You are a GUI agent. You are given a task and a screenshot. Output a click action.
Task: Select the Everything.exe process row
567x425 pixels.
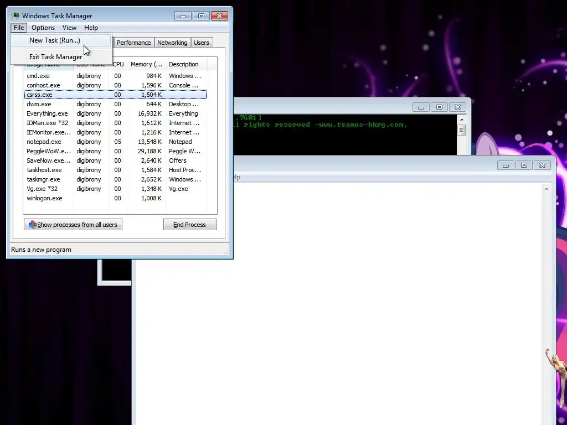coord(115,113)
